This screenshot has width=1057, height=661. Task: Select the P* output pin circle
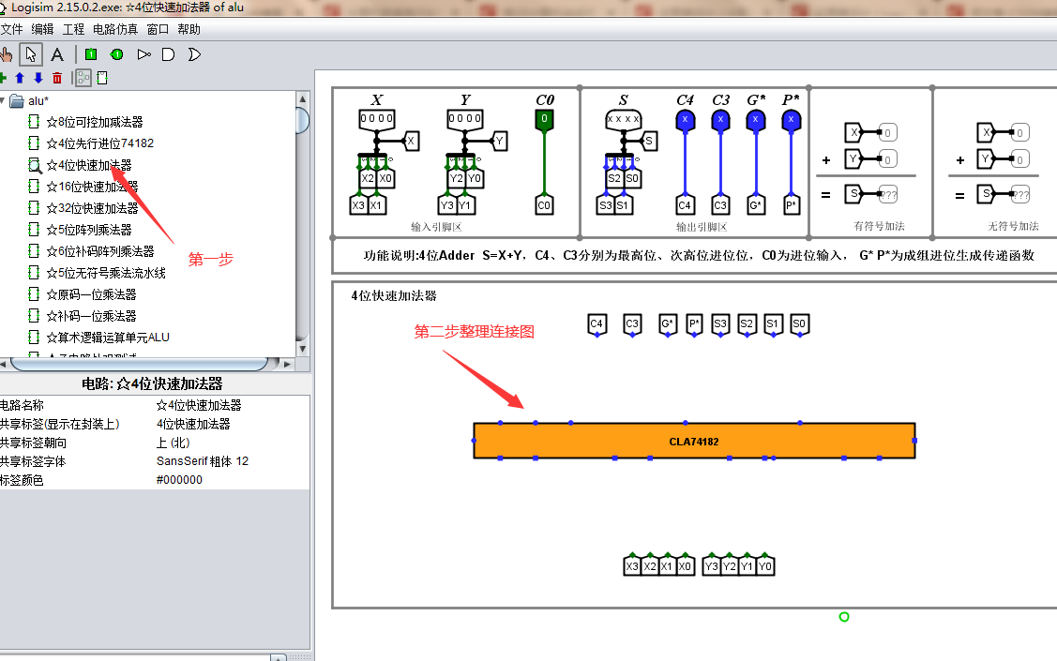tap(791, 120)
